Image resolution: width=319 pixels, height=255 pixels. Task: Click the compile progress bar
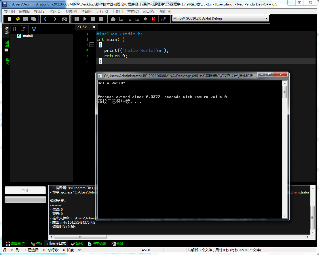25,200
